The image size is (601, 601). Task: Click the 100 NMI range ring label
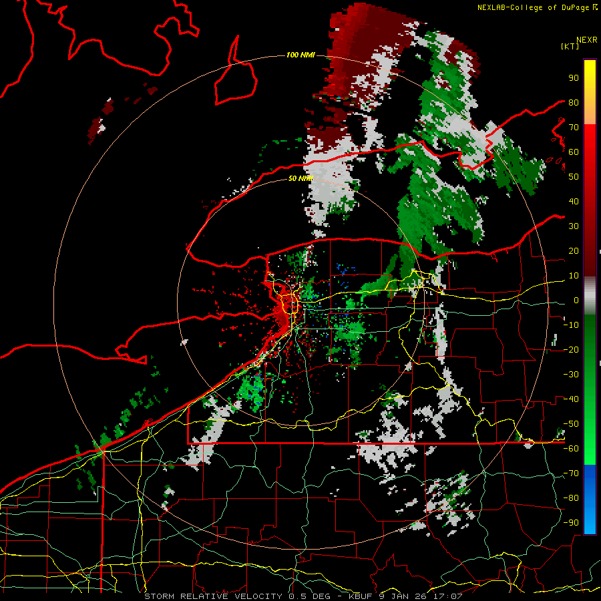point(300,55)
